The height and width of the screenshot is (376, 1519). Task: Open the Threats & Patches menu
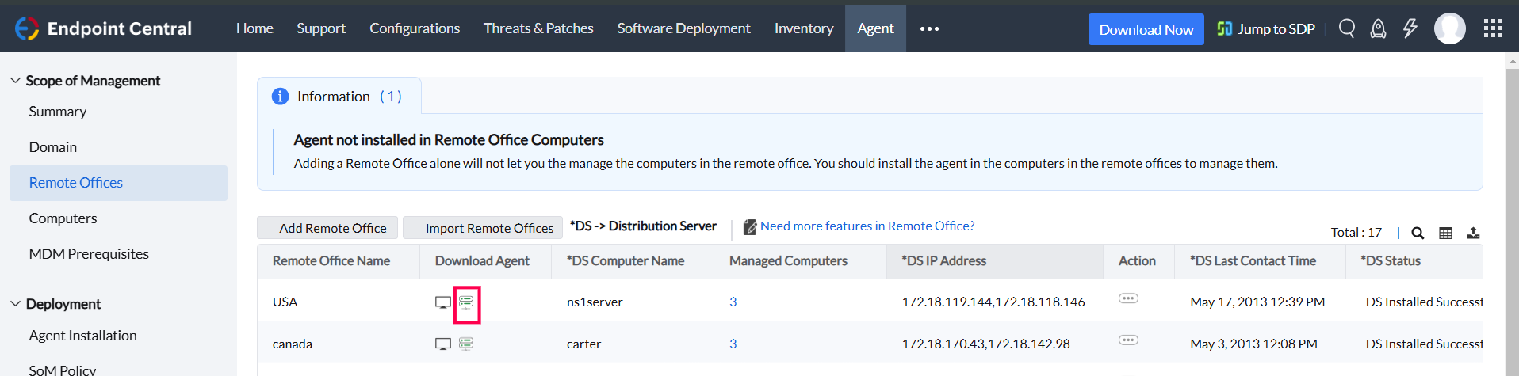(538, 28)
